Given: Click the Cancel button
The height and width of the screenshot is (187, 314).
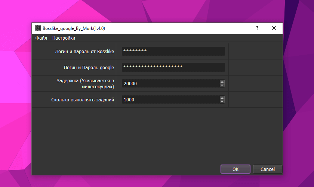Looking at the screenshot, I should 268,169.
